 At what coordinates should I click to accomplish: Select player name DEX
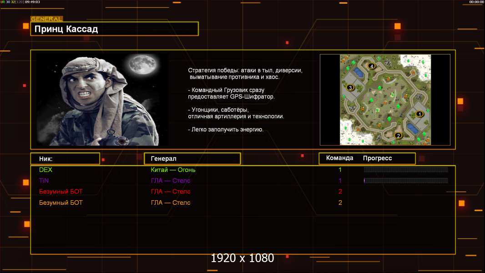point(46,170)
